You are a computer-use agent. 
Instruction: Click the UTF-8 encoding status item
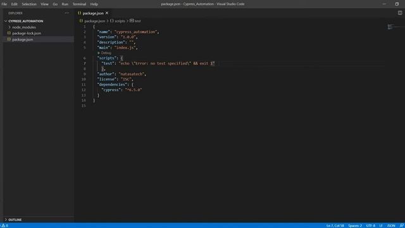[371, 225]
